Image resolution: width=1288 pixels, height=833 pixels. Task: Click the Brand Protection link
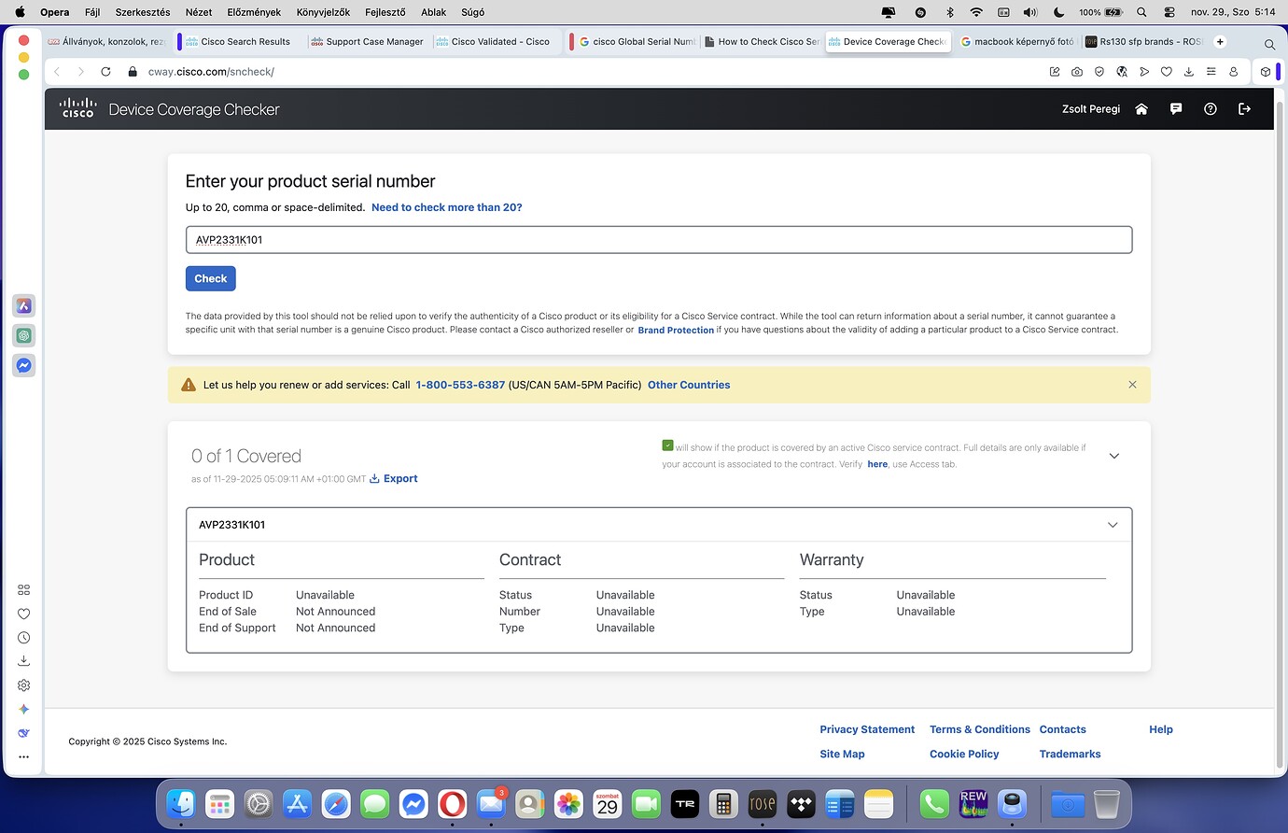point(676,331)
